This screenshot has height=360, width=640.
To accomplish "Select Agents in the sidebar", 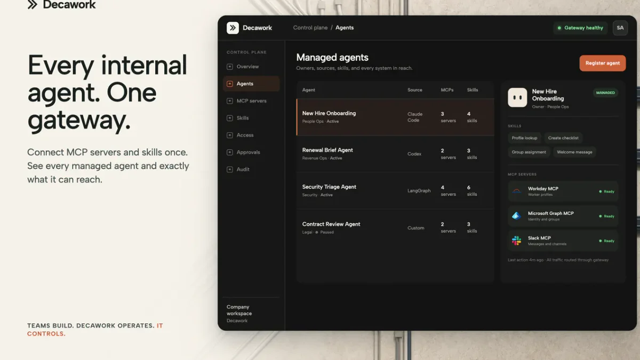I will tap(251, 84).
